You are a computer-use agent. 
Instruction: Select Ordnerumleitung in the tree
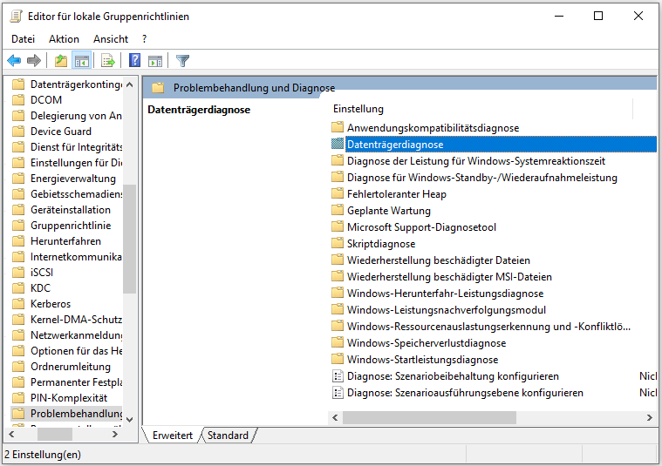(71, 367)
